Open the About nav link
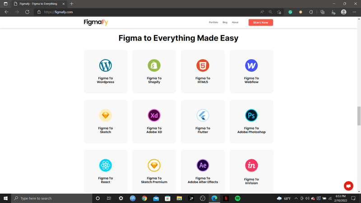The image size is (361, 203). coord(235,22)
